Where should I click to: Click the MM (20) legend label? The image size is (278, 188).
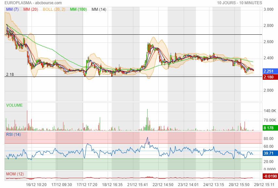pos(31,9)
